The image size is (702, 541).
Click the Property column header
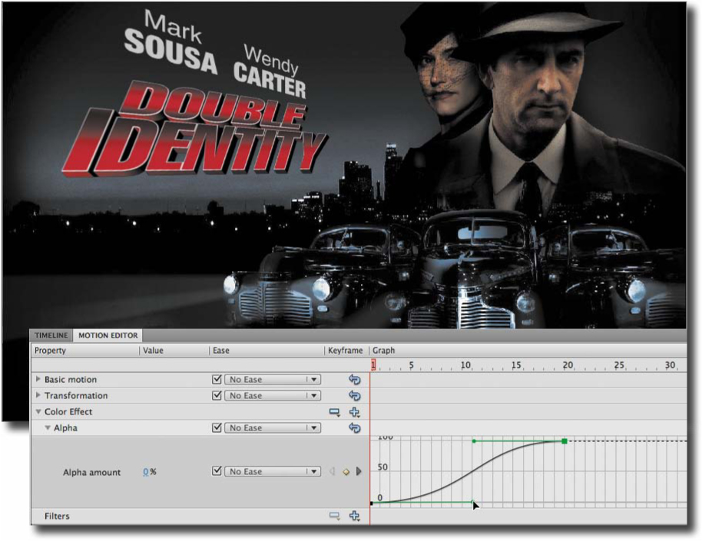pos(50,351)
